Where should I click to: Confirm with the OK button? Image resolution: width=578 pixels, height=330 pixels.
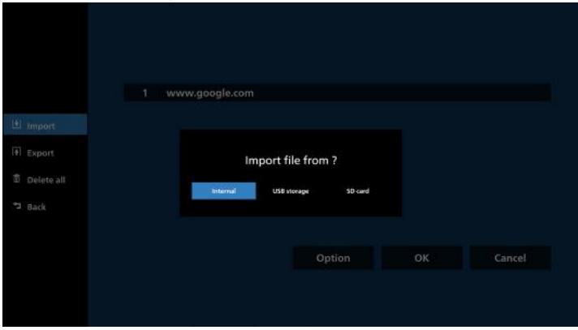coord(421,258)
